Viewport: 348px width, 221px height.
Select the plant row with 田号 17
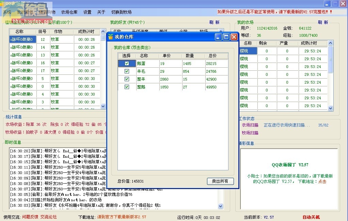click(x=54, y=71)
